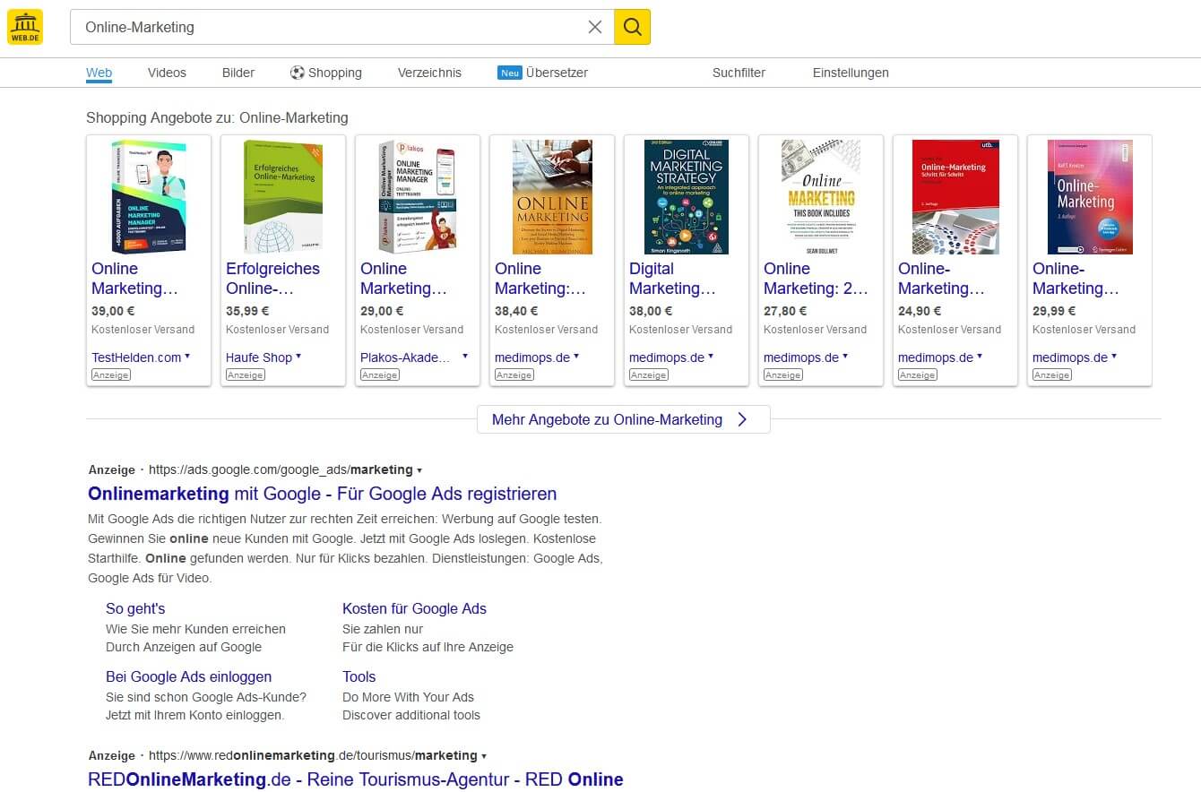This screenshot has height=792, width=1201.
Task: Expand medimops.de dropdown under 24,90 € offer
Action: click(980, 357)
